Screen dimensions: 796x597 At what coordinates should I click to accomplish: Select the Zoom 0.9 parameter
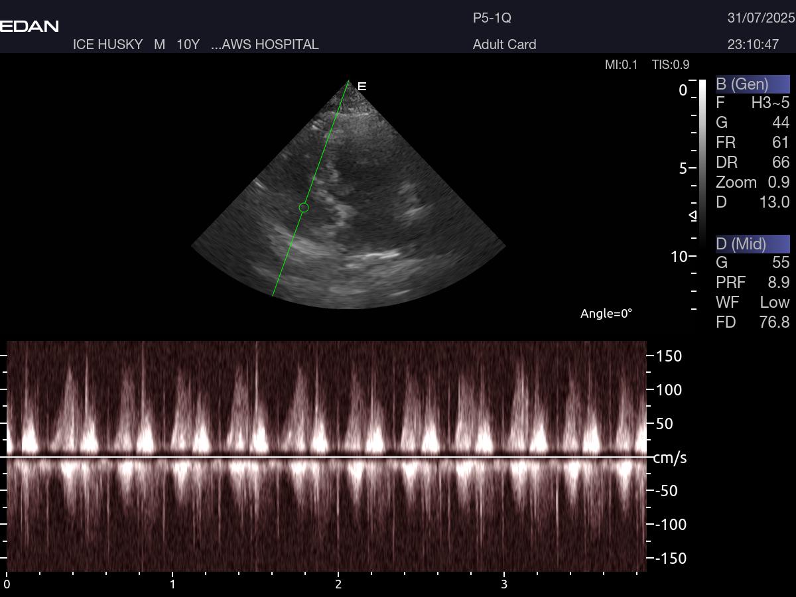pyautogui.click(x=752, y=182)
